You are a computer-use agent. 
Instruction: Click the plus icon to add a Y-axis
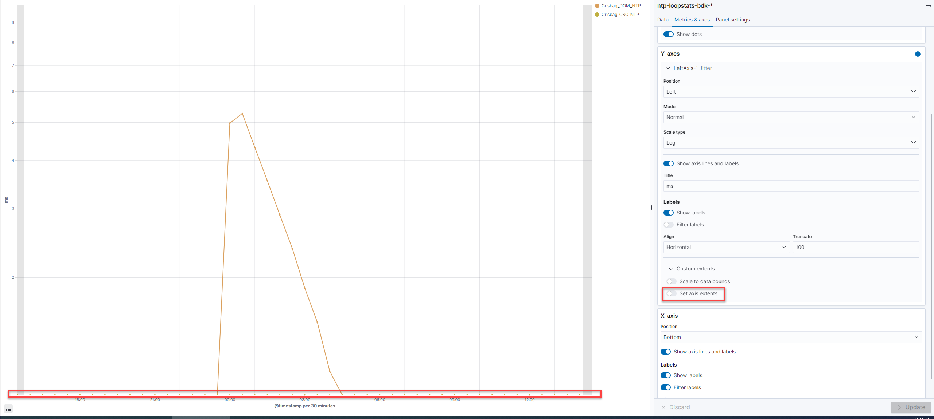pyautogui.click(x=918, y=54)
